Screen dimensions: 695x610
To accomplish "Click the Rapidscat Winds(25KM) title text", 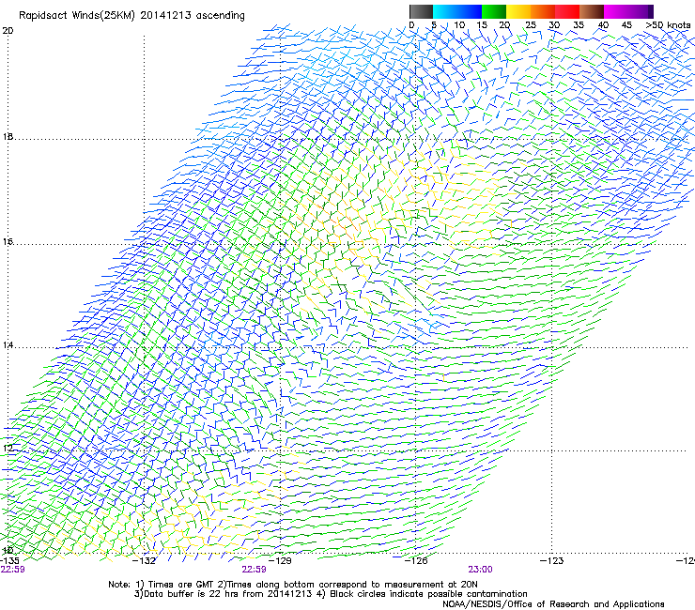I will [131, 16].
